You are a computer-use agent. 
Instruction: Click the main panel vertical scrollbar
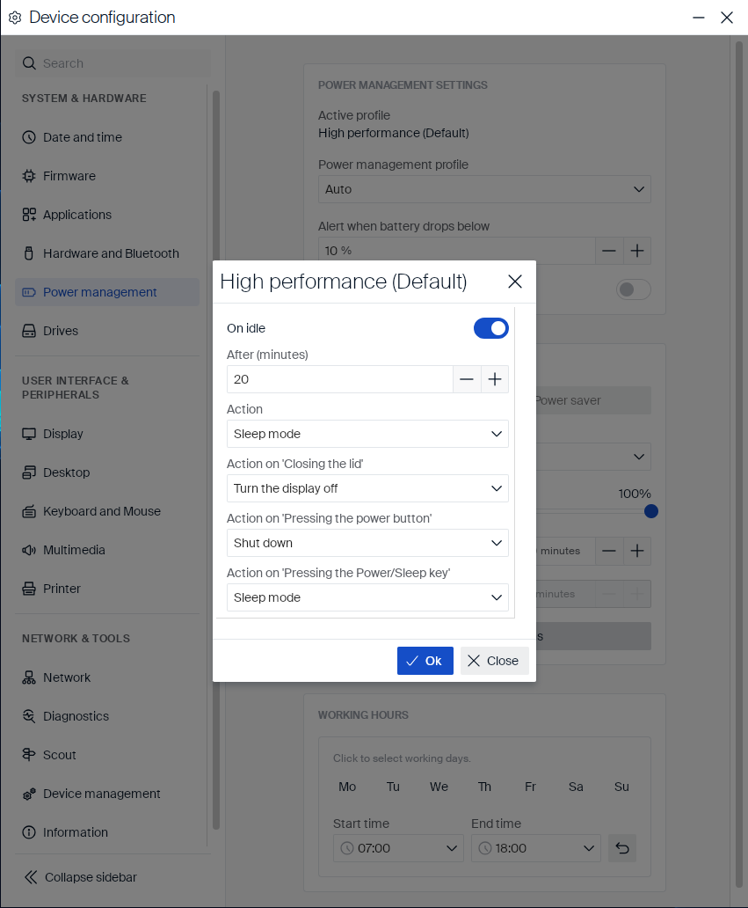(x=738, y=465)
